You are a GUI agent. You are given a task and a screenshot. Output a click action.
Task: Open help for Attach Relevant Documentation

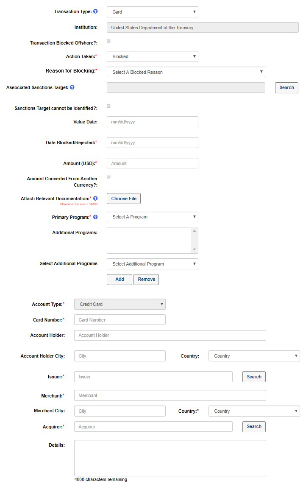pyautogui.click(x=95, y=198)
